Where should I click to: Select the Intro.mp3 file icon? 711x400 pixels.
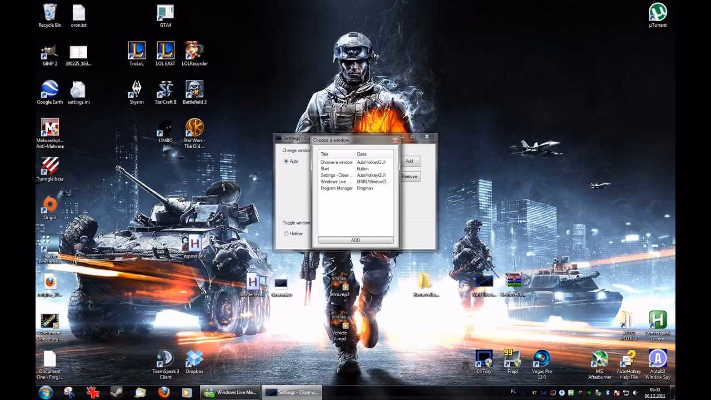339,284
